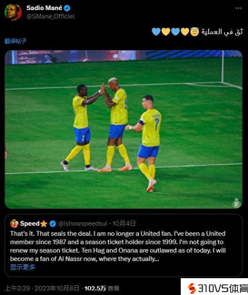Expand quoted tweet with 显示更多
Image resolution: width=248 pixels, height=295 pixels.
click(23, 267)
